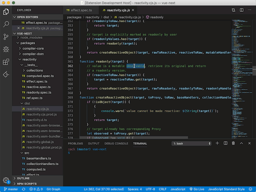Split the editor to the right
256x192 pixels.
click(x=241, y=10)
